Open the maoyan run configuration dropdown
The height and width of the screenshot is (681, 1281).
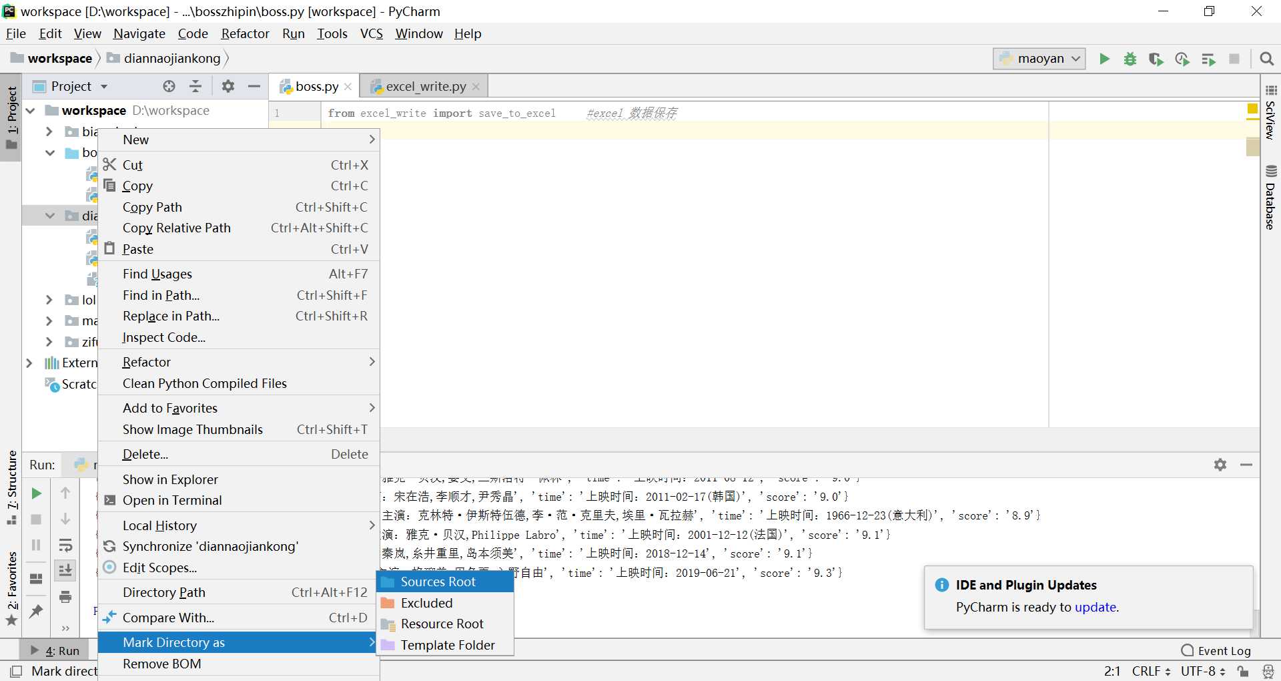tap(1039, 59)
